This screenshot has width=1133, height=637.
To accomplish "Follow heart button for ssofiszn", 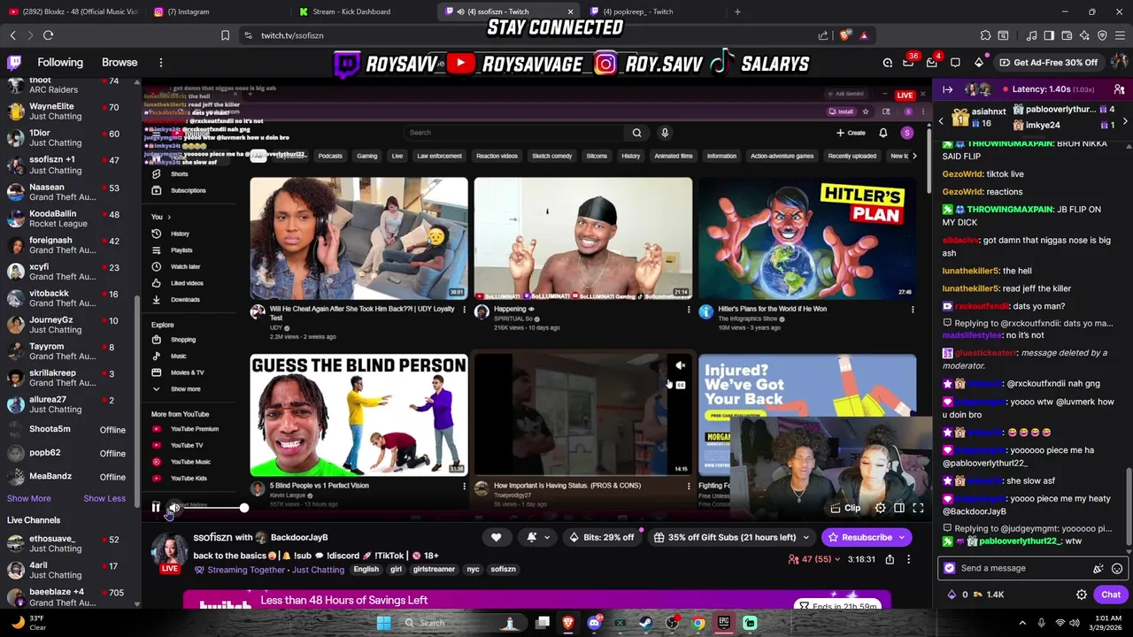I will pyautogui.click(x=496, y=537).
